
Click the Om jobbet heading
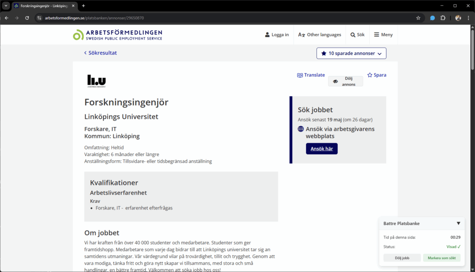point(102,233)
